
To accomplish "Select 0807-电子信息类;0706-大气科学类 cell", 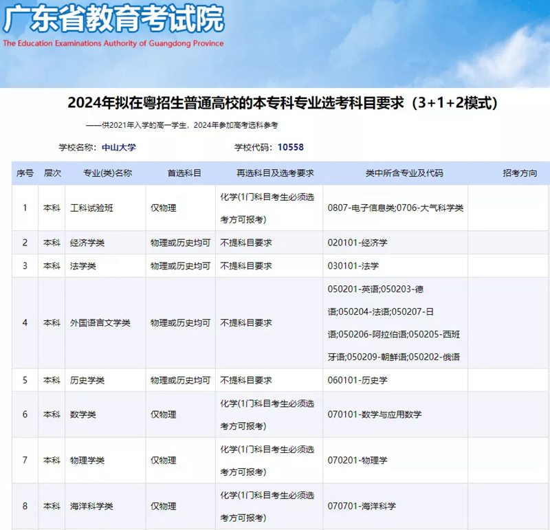I will pos(396,208).
